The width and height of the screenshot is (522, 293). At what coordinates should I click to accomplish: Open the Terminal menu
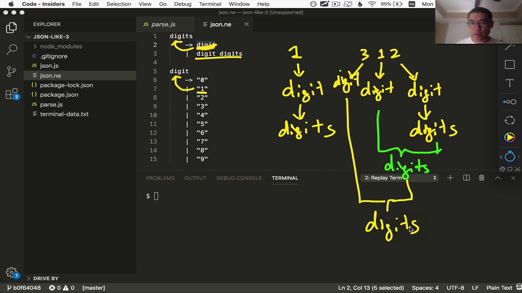(210, 4)
